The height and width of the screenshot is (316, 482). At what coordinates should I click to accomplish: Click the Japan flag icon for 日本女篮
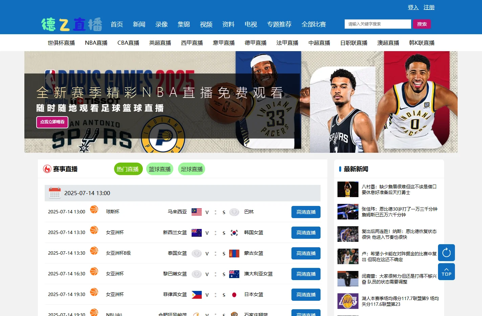(x=234, y=295)
